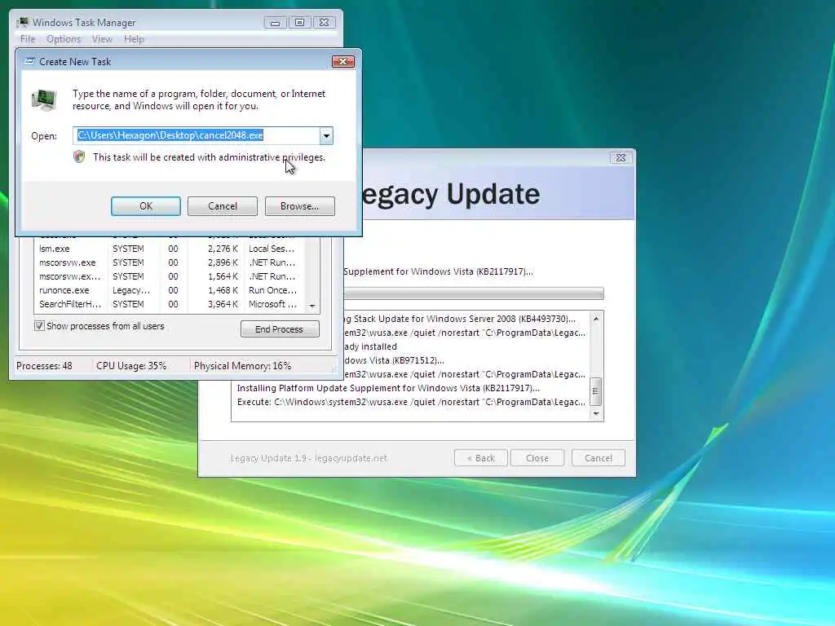
Task: Open the Options menu in Task Manager
Action: click(x=64, y=39)
